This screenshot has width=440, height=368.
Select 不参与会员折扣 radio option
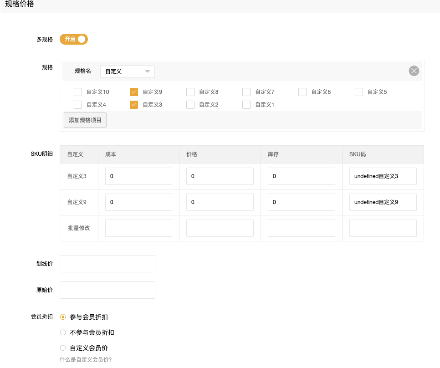(63, 332)
